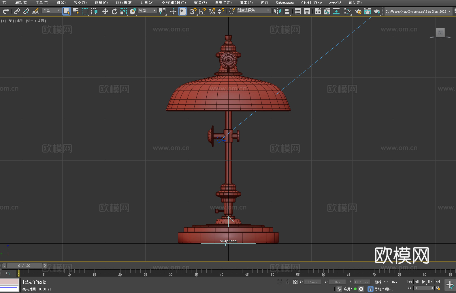Click 添加时间标记 in the status bar
Image resolution: width=456 pixels, height=293 pixels.
click(x=384, y=289)
